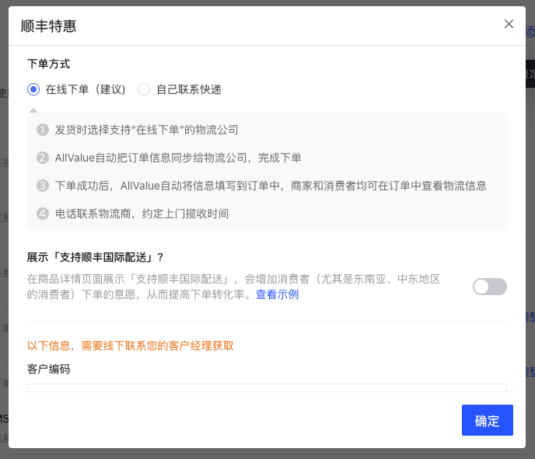Click the 展示「支持顺丰国际配送」？ heading
The width and height of the screenshot is (535, 459).
[x=96, y=257]
